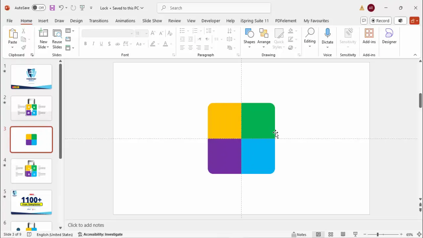Go to the Slide Show tab
Viewport: 423px width, 238px height.
coord(152,20)
